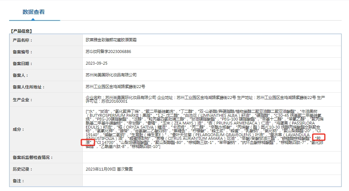349x191 pixels.
Task: Select the 备案后监督检查情况 row label
Action: pyautogui.click(x=33, y=157)
